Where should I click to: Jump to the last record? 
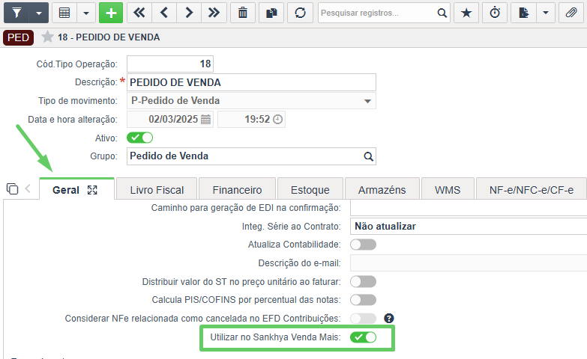pos(214,13)
